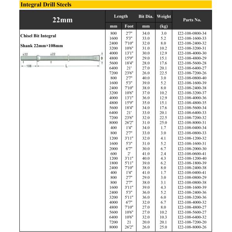
Task: Click the Shank 22mm×108mm text
Action: pos(41,46)
